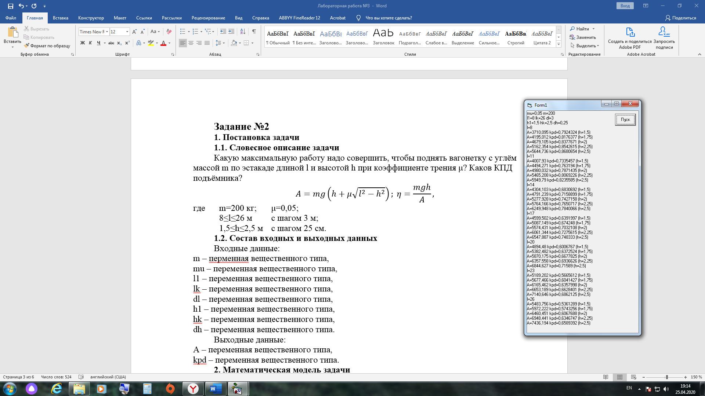The image size is (705, 396).
Task: Expand the styles gallery
Action: (x=558, y=44)
